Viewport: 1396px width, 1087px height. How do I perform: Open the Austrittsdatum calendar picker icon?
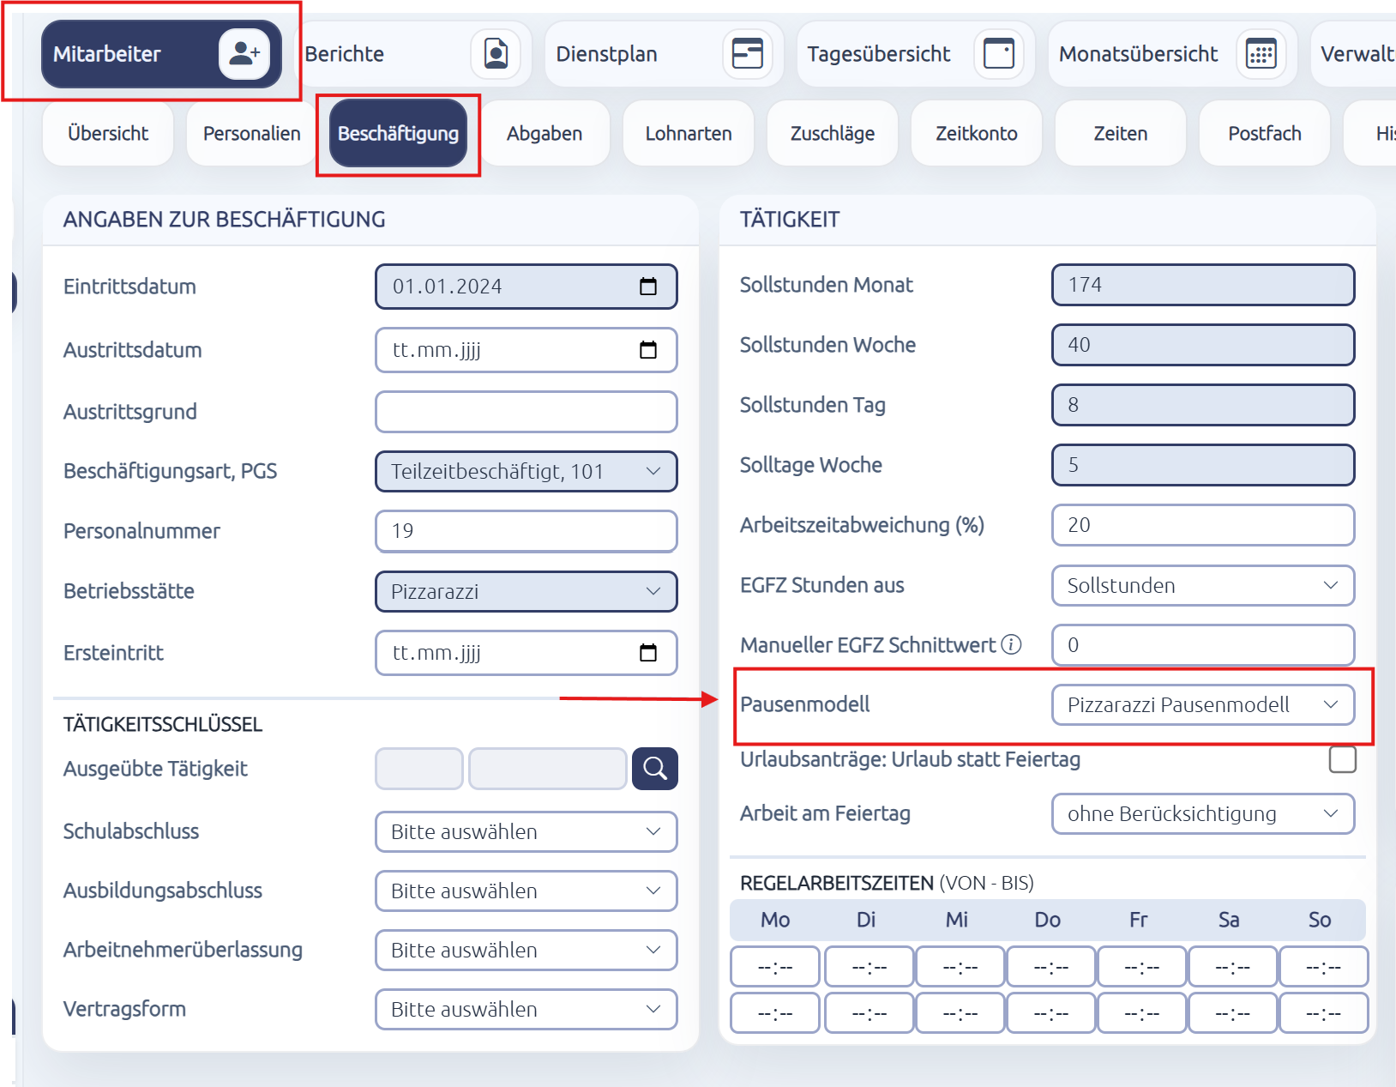[648, 350]
